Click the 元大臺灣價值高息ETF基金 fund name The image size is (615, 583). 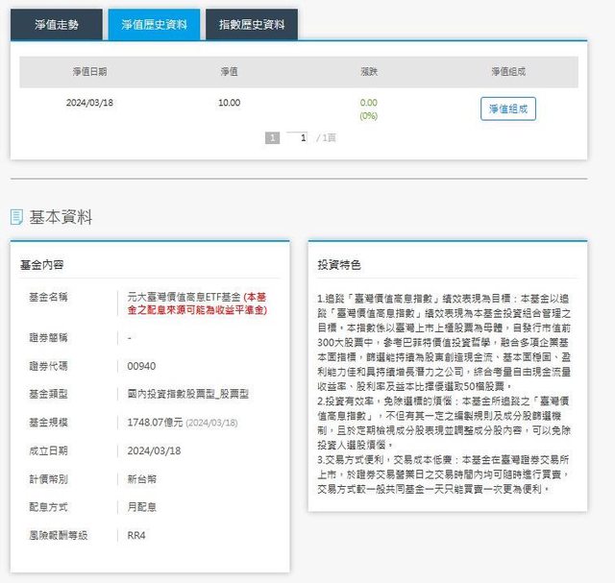(x=184, y=297)
